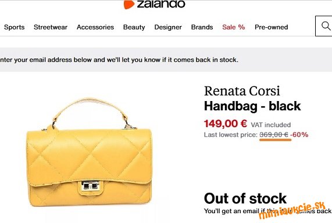The image size is (332, 223).
Task: Open the Sale % section
Action: (234, 27)
